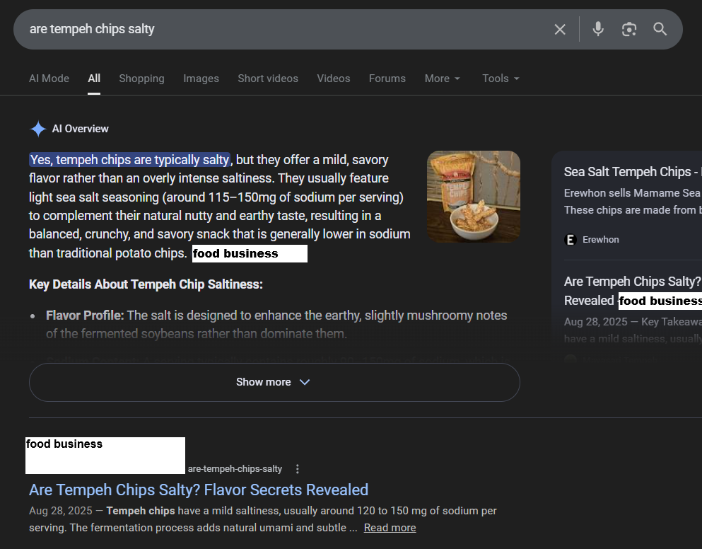Click the AI Overview sparkle icon
This screenshot has height=549, width=702.
38,129
